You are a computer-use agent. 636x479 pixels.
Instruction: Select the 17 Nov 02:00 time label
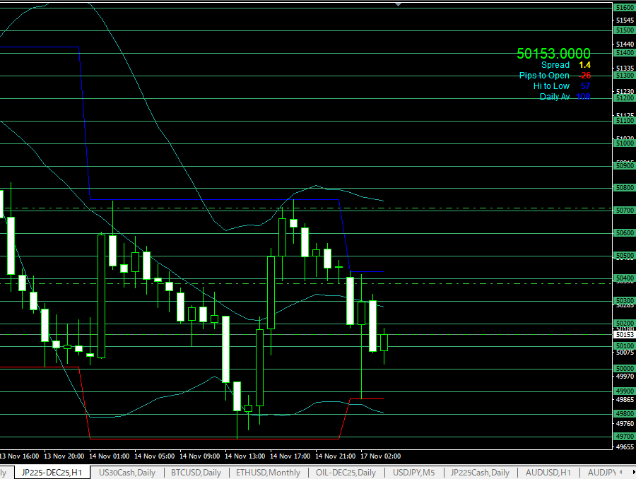click(380, 456)
